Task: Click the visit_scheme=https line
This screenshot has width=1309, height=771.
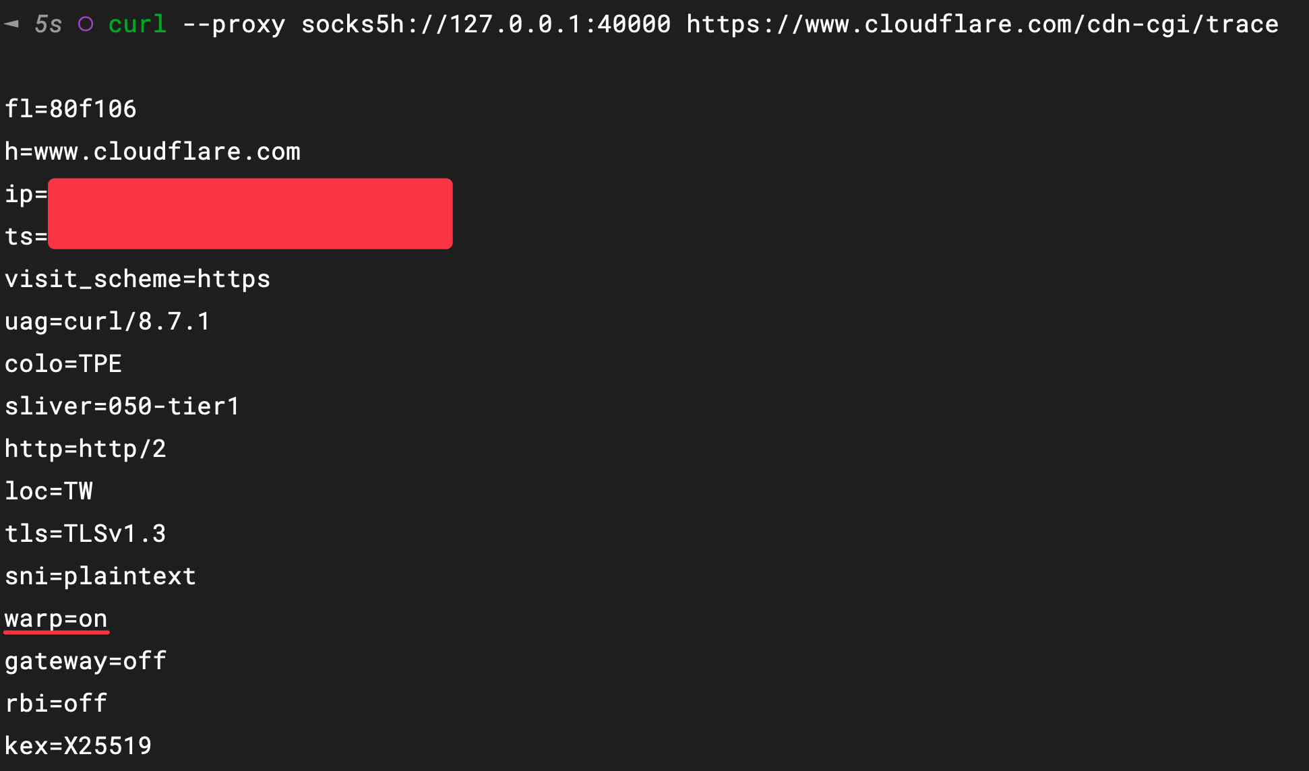Action: pos(138,279)
